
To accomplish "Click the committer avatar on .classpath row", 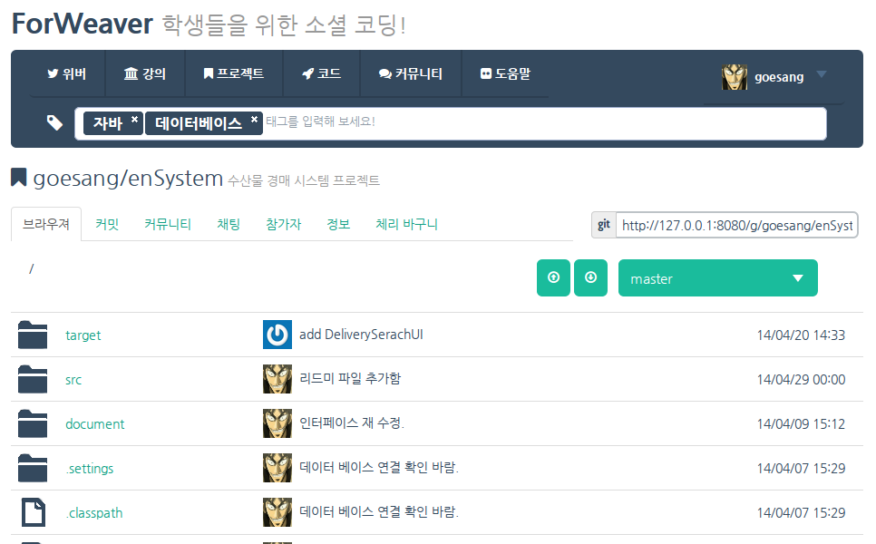I will [x=277, y=512].
